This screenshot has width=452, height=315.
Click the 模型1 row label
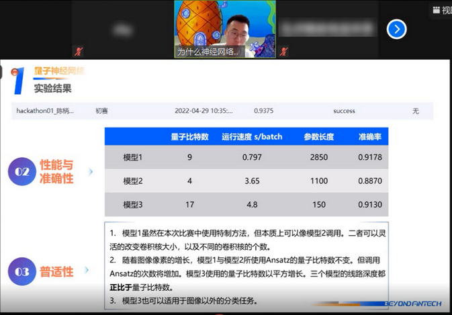tap(133, 157)
